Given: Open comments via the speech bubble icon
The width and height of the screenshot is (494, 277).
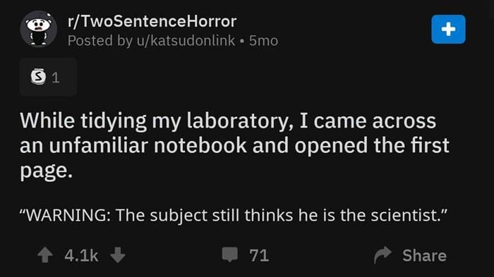Looking at the screenshot, I should [229, 254].
